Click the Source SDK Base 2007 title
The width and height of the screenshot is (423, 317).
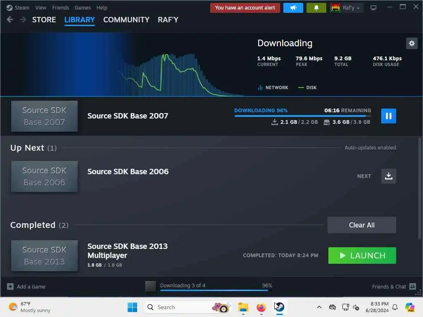[128, 116]
